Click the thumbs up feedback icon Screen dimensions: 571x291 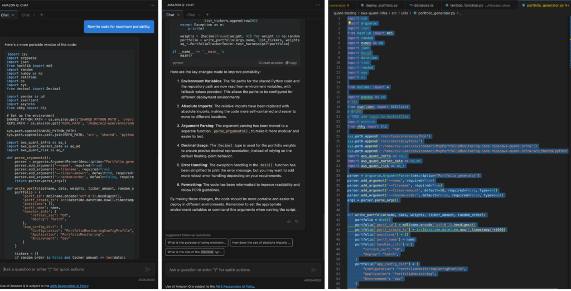tap(288, 221)
